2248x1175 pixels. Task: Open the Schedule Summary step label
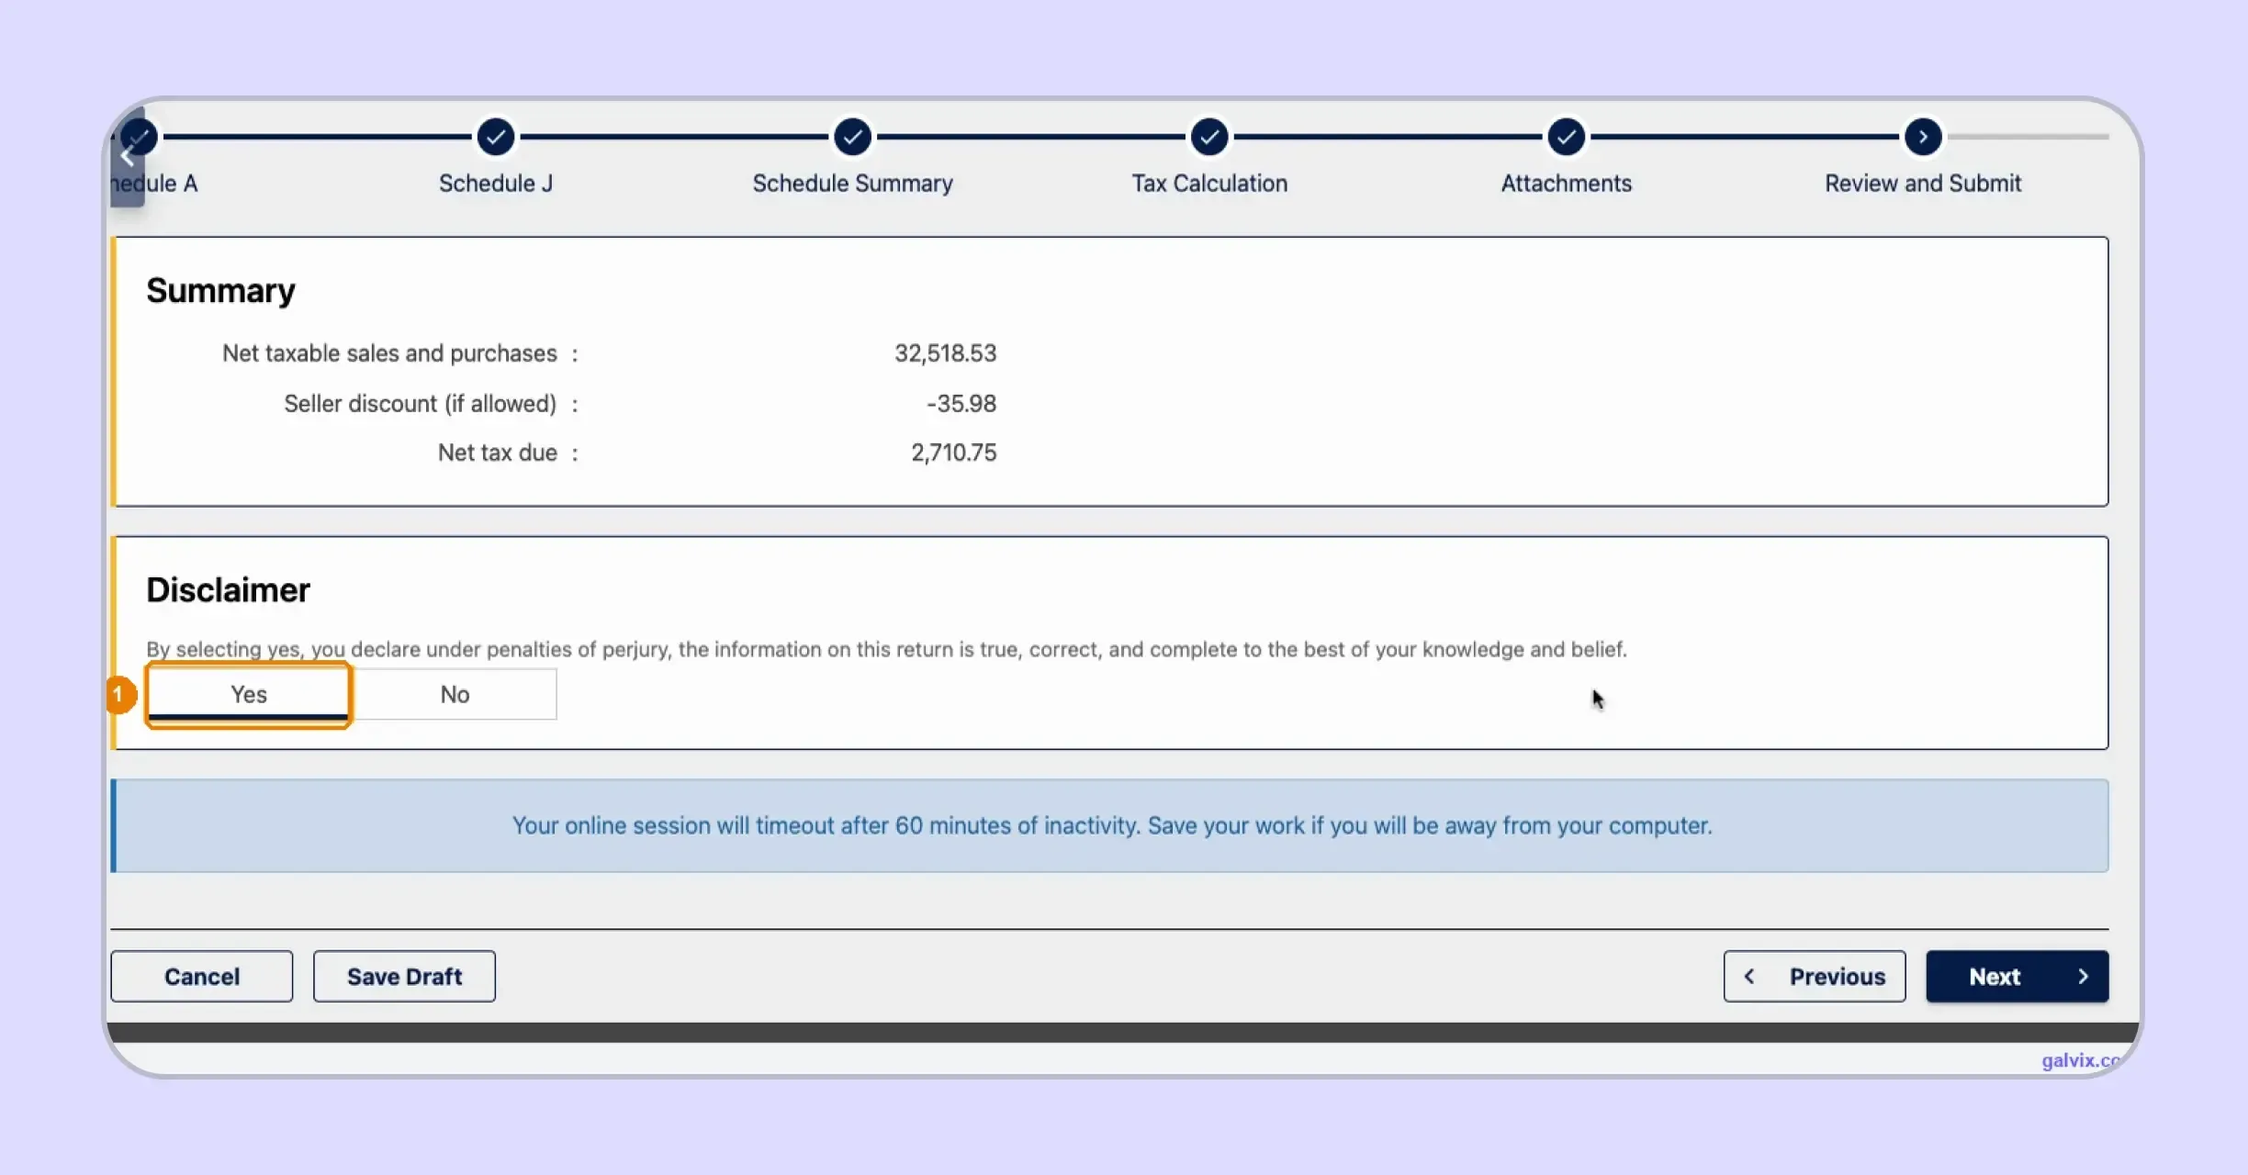[853, 184]
